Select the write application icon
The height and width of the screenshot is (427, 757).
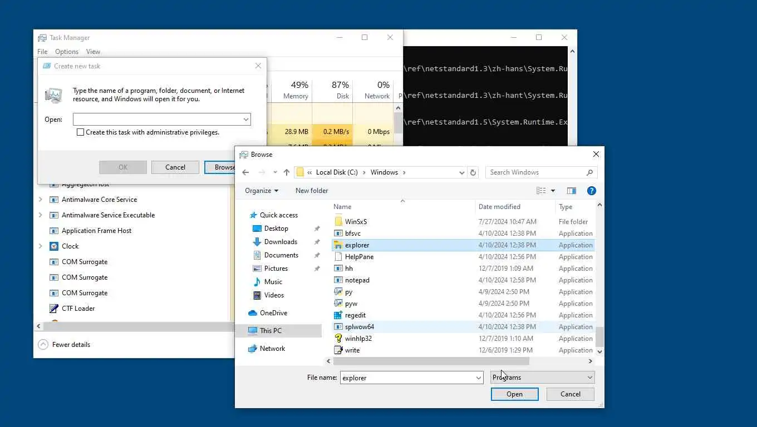tap(338, 350)
